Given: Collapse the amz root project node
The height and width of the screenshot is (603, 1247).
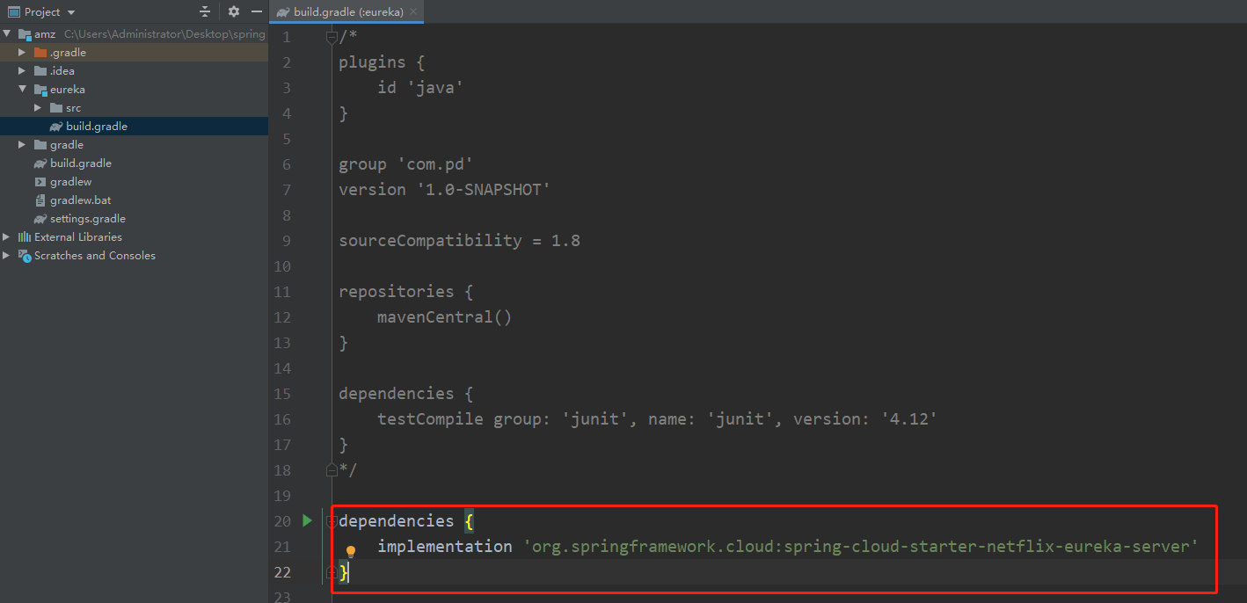Looking at the screenshot, I should pyautogui.click(x=7, y=34).
